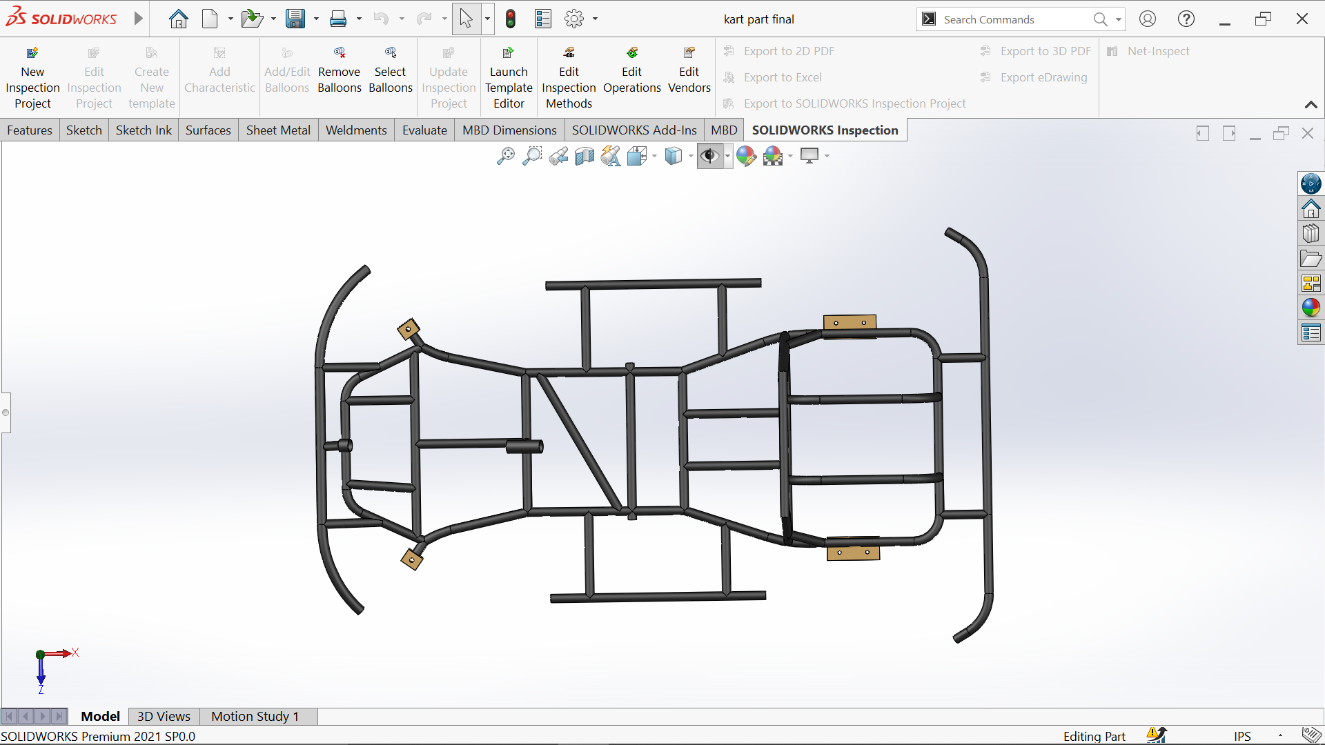Collapse the ribbon with chevron arrow
This screenshot has width=1325, height=745.
pyautogui.click(x=1311, y=105)
